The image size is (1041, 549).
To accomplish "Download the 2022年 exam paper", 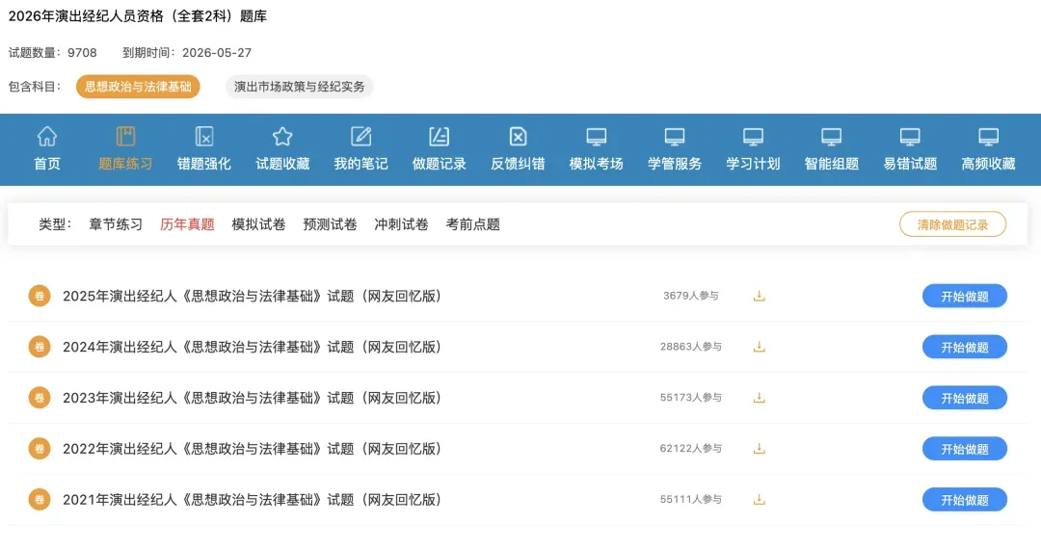I will pyautogui.click(x=759, y=449).
